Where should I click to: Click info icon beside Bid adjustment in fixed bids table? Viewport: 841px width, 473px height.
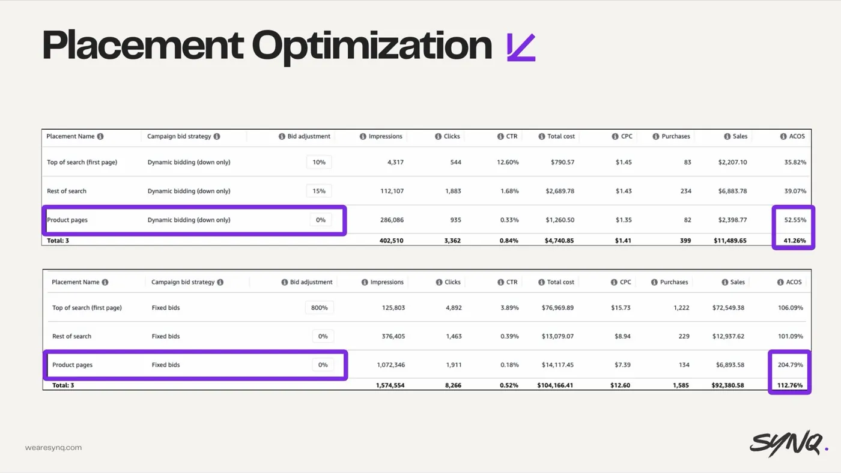pyautogui.click(x=285, y=282)
